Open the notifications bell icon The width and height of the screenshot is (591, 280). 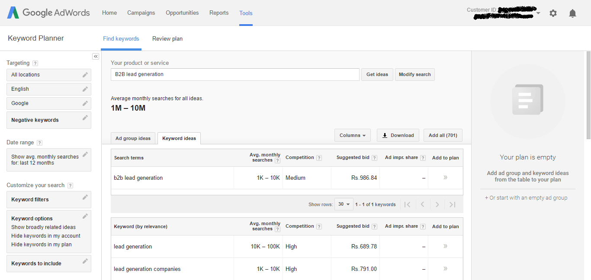click(572, 13)
